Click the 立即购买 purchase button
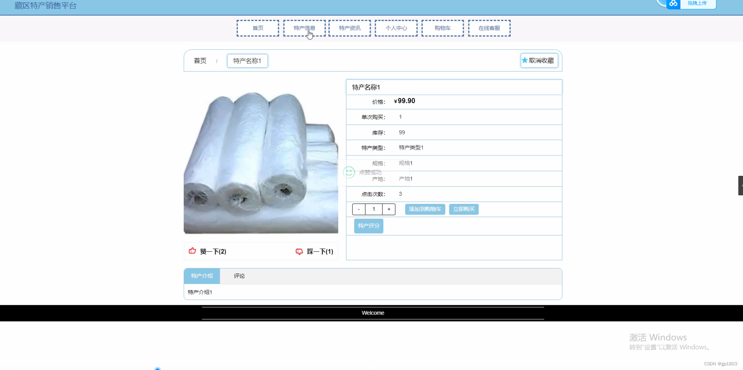This screenshot has width=743, height=370. coord(463,209)
